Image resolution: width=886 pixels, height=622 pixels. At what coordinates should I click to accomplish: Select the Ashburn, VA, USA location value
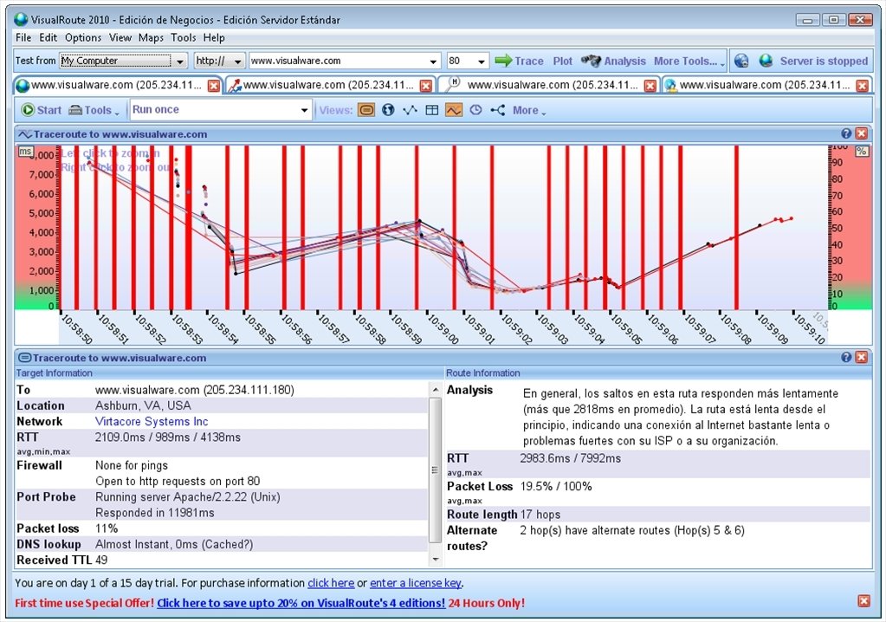(143, 405)
